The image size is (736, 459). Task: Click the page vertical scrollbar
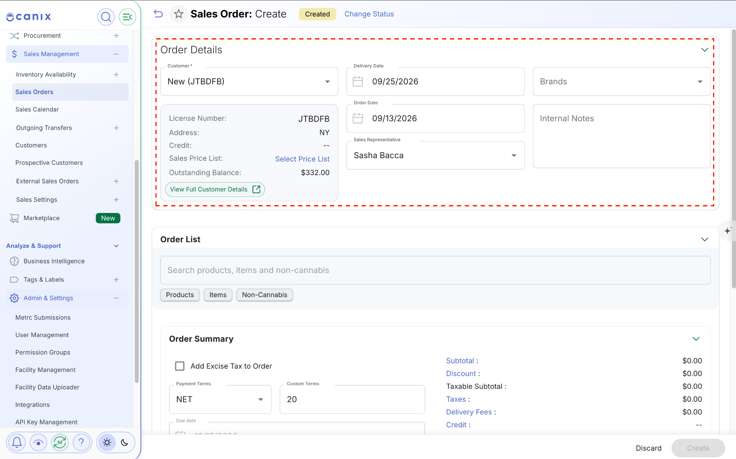(x=733, y=158)
